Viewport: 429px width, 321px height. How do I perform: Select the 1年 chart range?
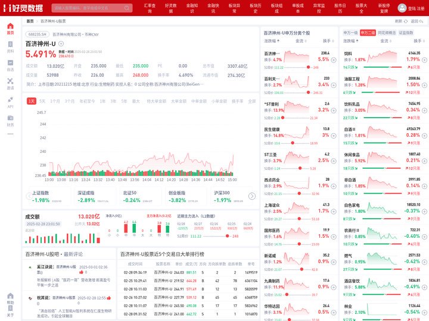coord(102,101)
